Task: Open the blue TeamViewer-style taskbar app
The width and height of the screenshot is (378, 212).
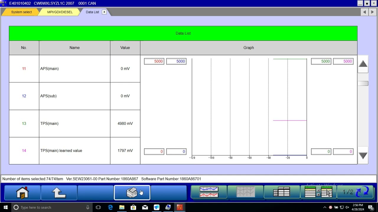Action: coord(157,207)
